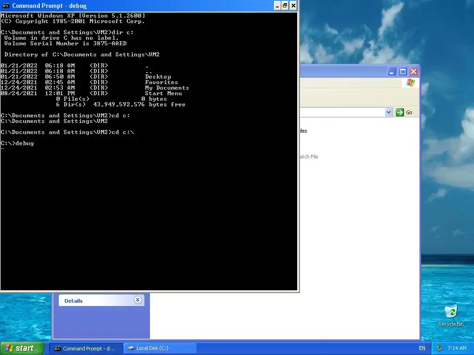Click the Details panel header text
The image size is (474, 355).
tap(74, 300)
